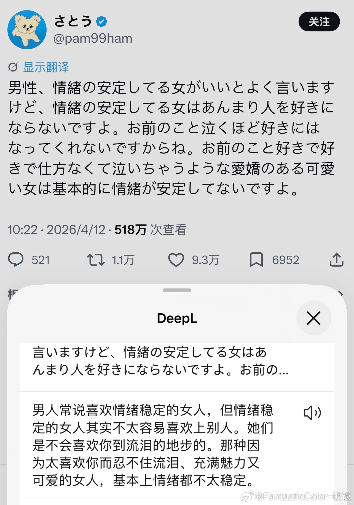Share the tweet using the share icon
Image resolution: width=354 pixels, height=505 pixels.
click(337, 259)
